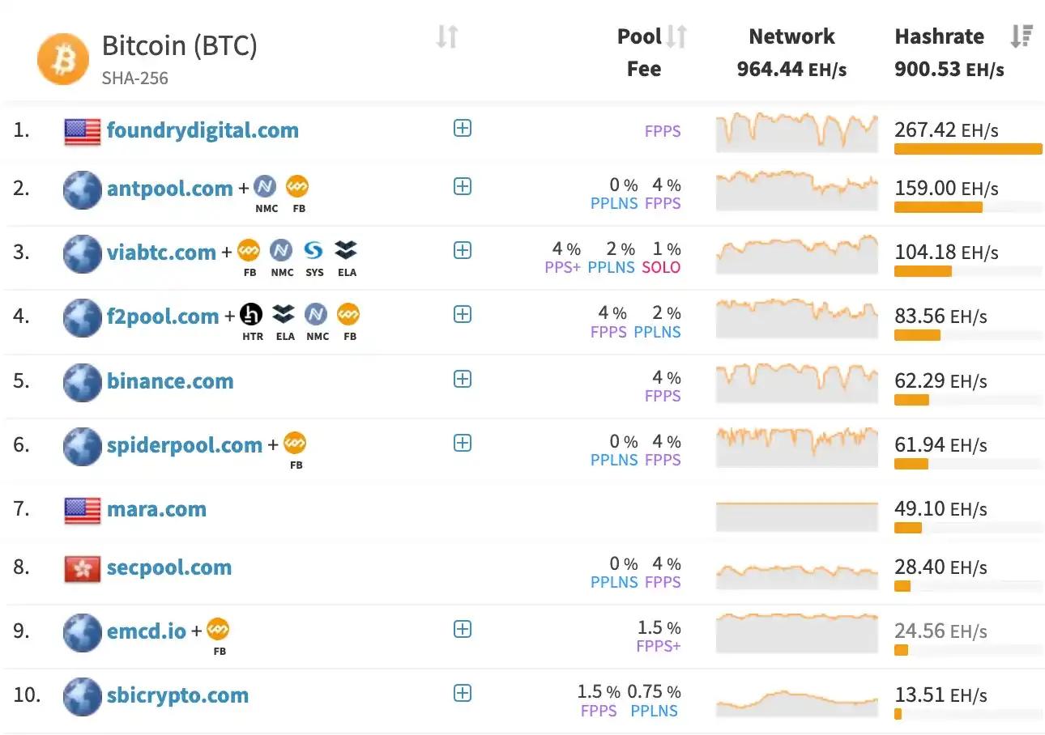This screenshot has width=1045, height=735.
Task: Click the NMC coin icon next to antpool.com
Action: point(265,187)
